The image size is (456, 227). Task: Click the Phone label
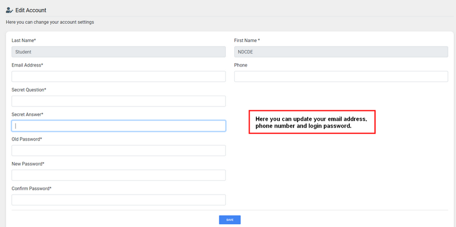pos(241,65)
